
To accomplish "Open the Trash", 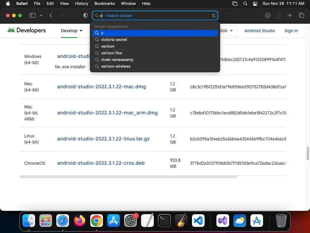I will tap(281, 221).
